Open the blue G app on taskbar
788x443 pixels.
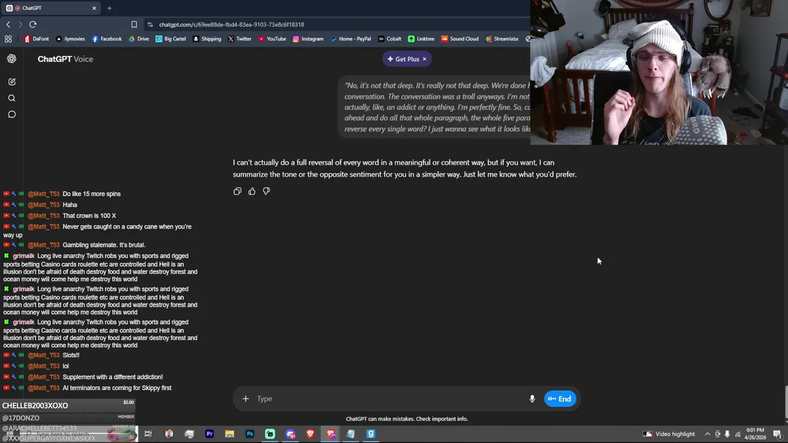point(371,434)
